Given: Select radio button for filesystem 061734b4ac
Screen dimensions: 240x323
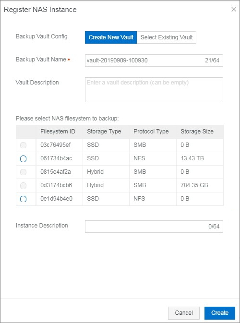Looking at the screenshot, I should (23, 158).
